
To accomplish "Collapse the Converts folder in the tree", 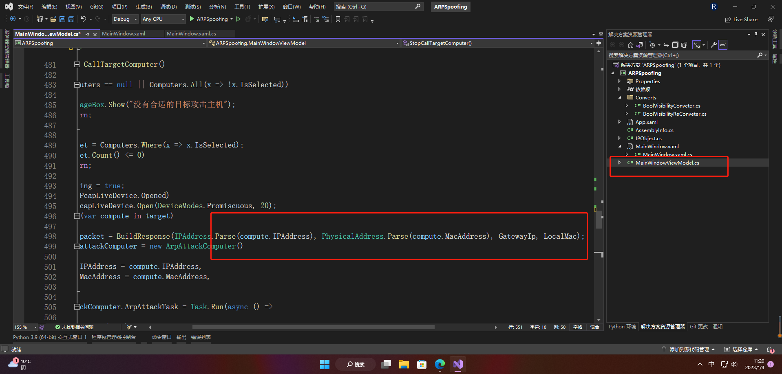I will pos(619,97).
